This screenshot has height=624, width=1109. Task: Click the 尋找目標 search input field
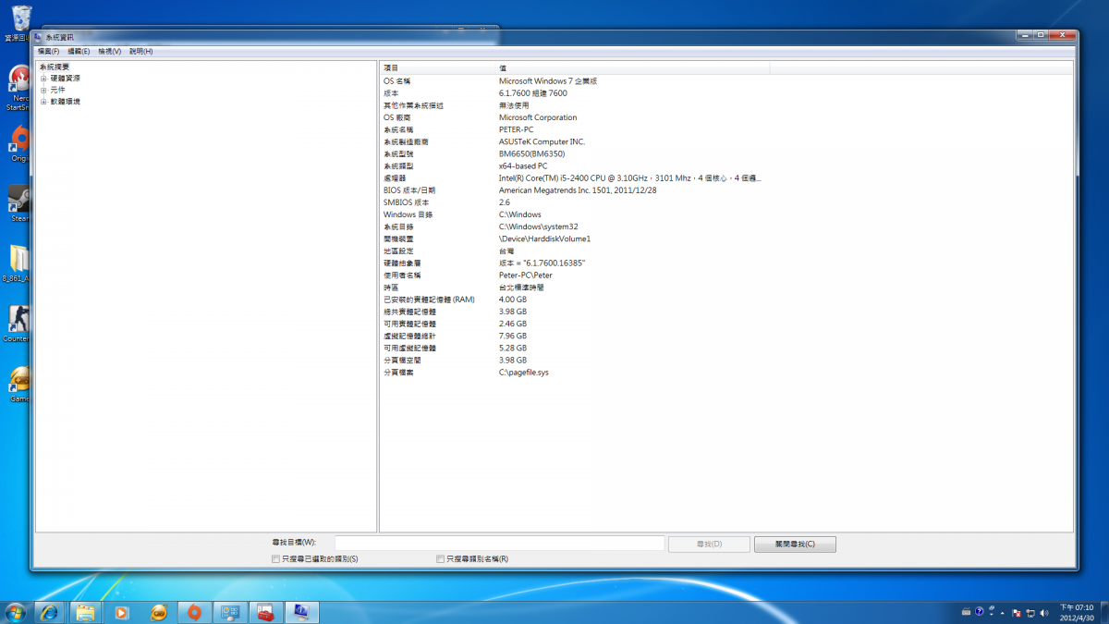pos(499,544)
